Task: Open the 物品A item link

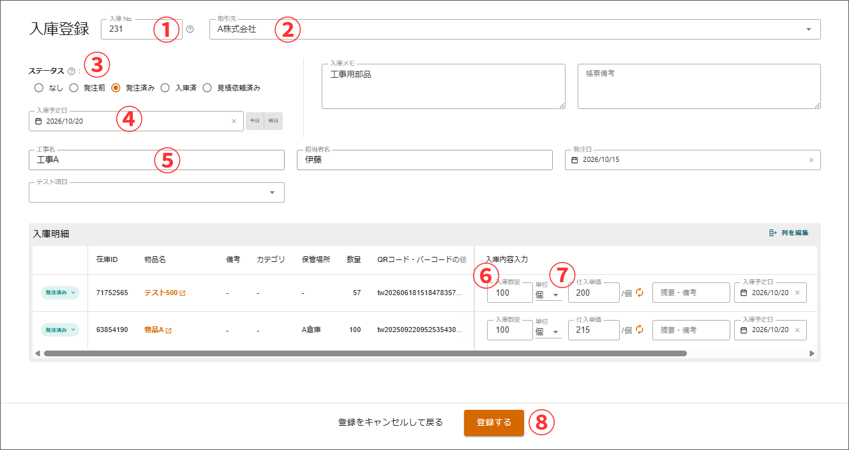Action: click(x=154, y=330)
